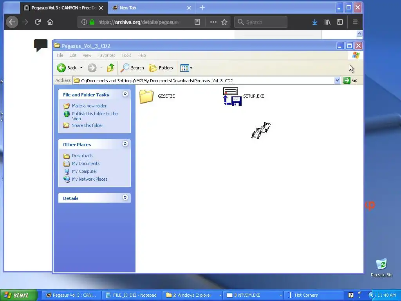Open the NTVDM.EXE taskbar group
The image size is (401, 301).
pyautogui.click(x=253, y=295)
